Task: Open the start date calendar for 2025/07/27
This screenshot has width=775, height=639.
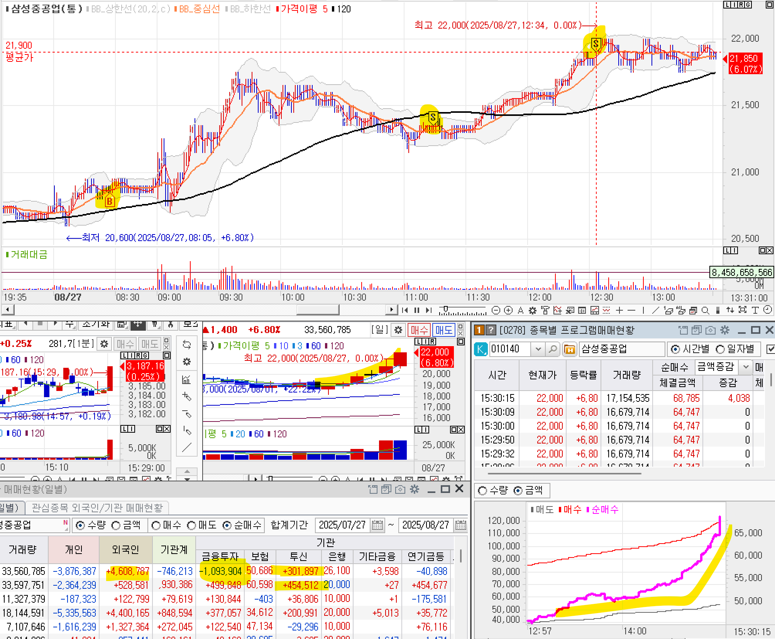Action: tap(377, 525)
